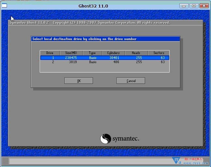
Task: Maximize the Ghost32 11.0 window
Action: click(194, 6)
